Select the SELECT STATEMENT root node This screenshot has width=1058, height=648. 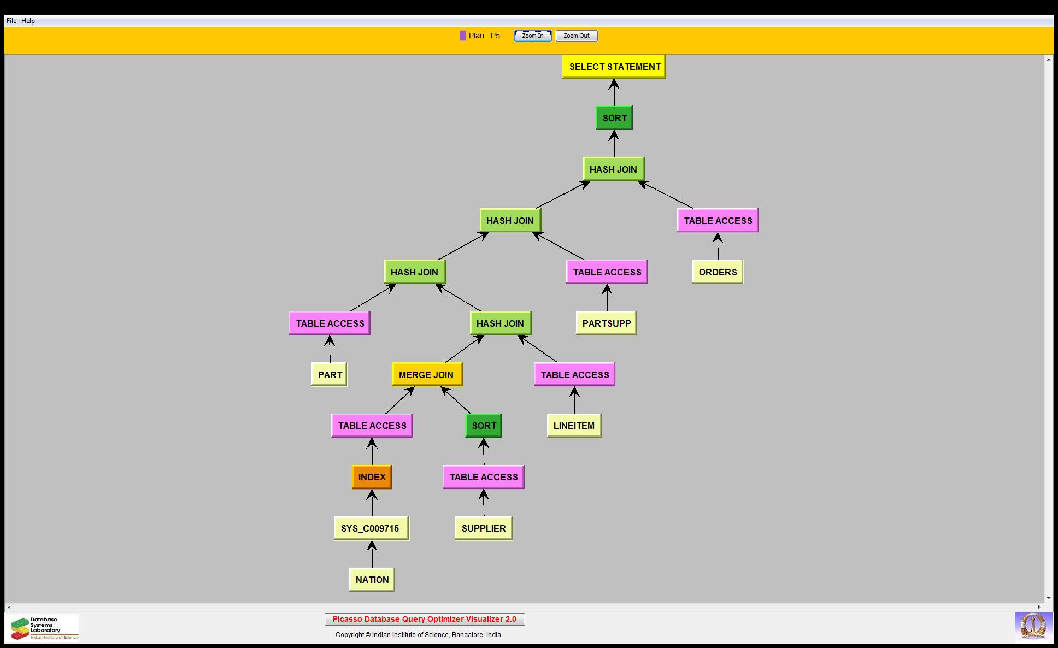(614, 67)
